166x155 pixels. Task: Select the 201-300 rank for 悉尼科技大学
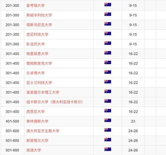[12, 35]
